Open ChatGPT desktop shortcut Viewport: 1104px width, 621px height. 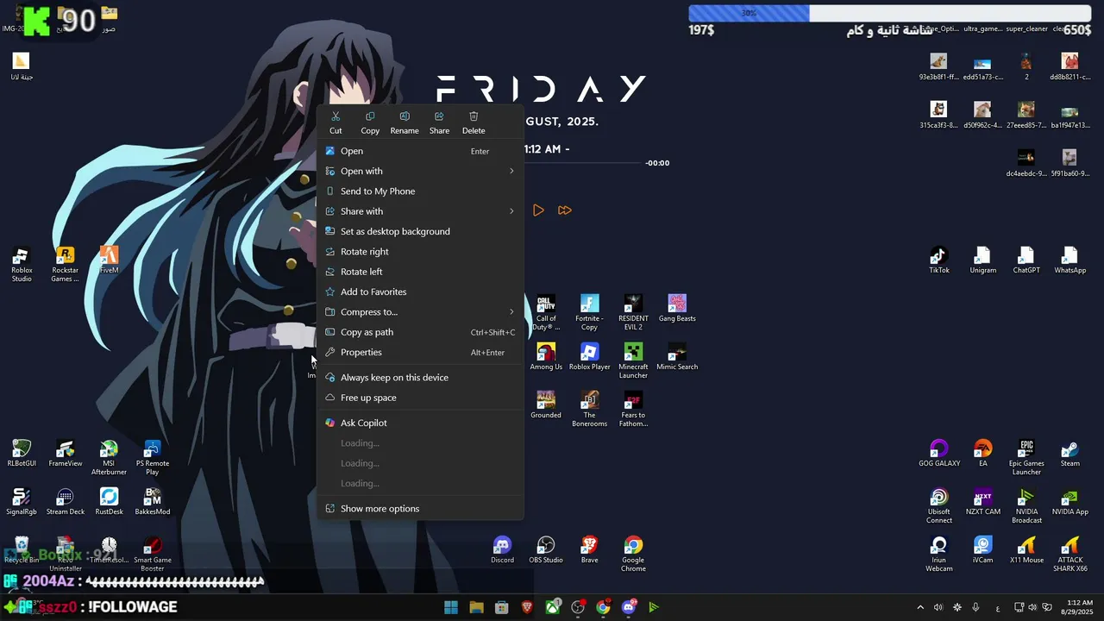[1026, 260]
